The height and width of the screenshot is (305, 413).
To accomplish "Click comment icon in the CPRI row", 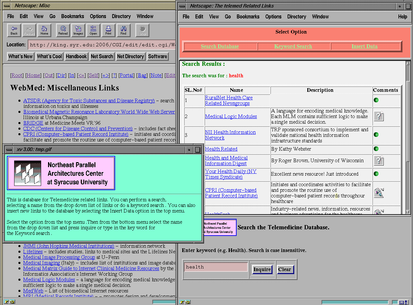I will pyautogui.click(x=379, y=192).
